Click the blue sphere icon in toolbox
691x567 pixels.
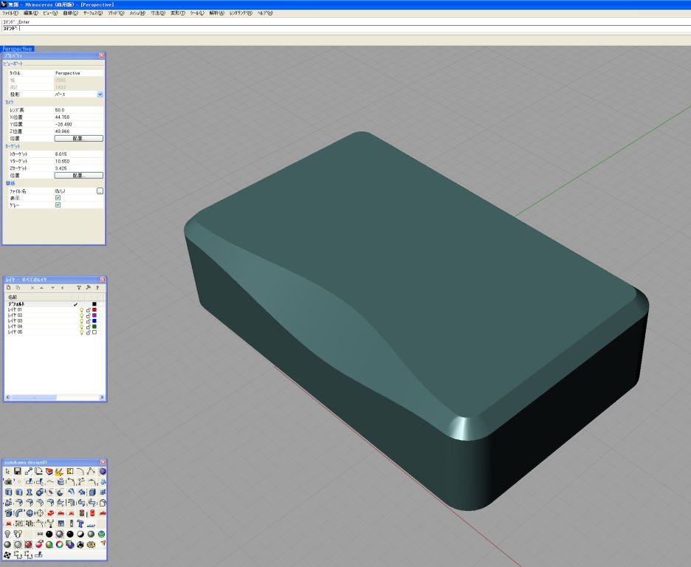102,471
